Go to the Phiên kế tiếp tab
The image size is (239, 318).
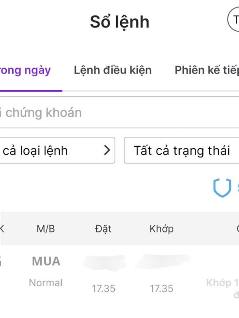click(x=206, y=70)
